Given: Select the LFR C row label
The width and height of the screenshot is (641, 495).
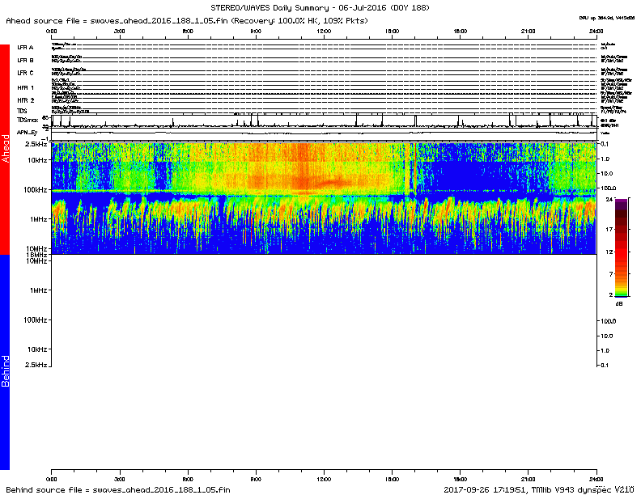Looking at the screenshot, I should pos(26,73).
